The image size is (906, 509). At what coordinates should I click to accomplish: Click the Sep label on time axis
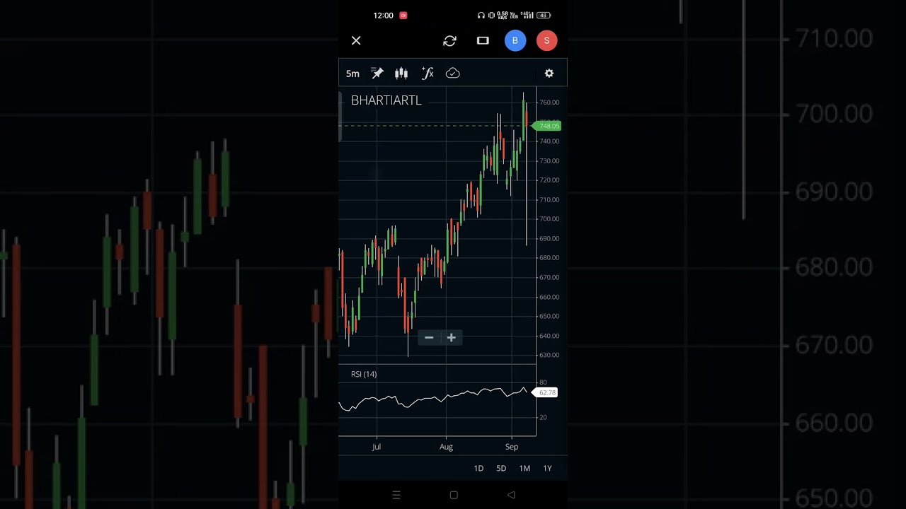coord(512,447)
